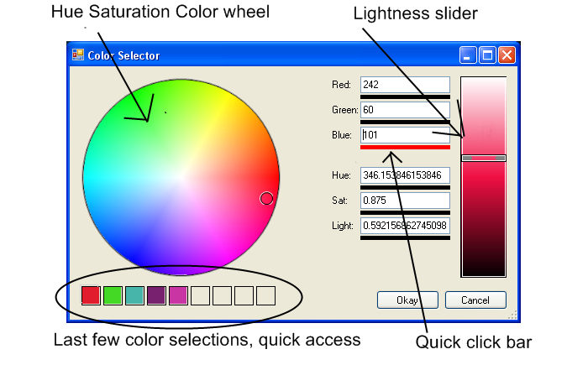Close the Color Selector window
Screen dimensions: 588x365
507,55
